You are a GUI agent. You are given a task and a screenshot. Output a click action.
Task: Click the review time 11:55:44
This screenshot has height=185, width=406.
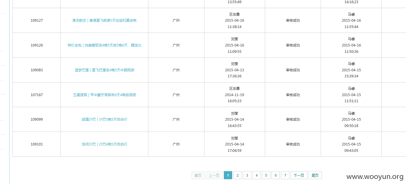(x=351, y=27)
